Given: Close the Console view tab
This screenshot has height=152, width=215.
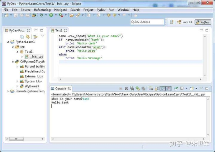Looking at the screenshot, I should tap(69, 88).
